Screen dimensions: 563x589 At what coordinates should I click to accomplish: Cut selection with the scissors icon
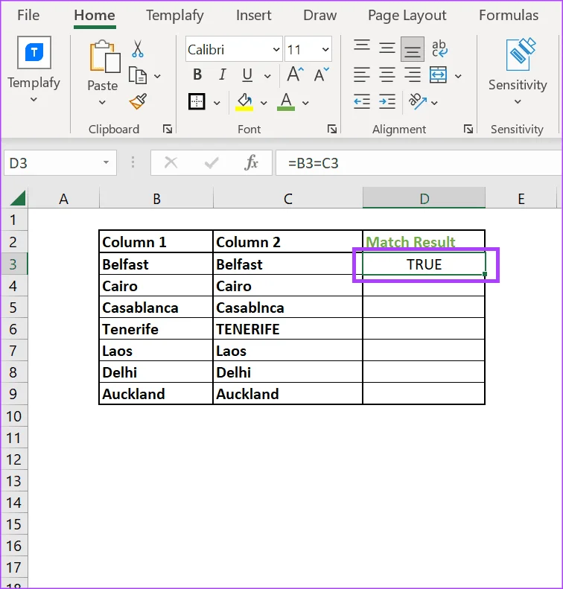click(x=138, y=49)
